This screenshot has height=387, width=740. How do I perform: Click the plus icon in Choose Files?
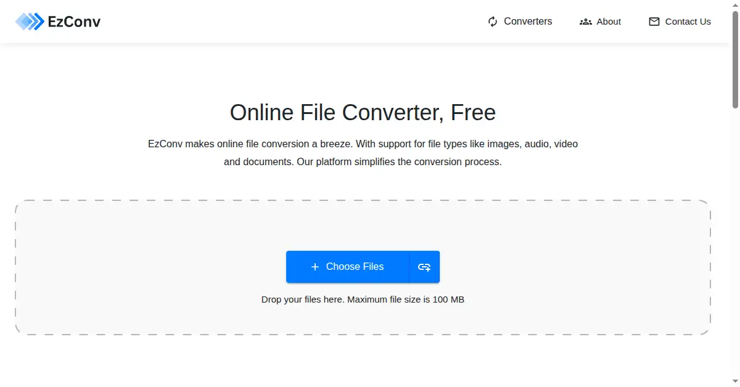(315, 267)
